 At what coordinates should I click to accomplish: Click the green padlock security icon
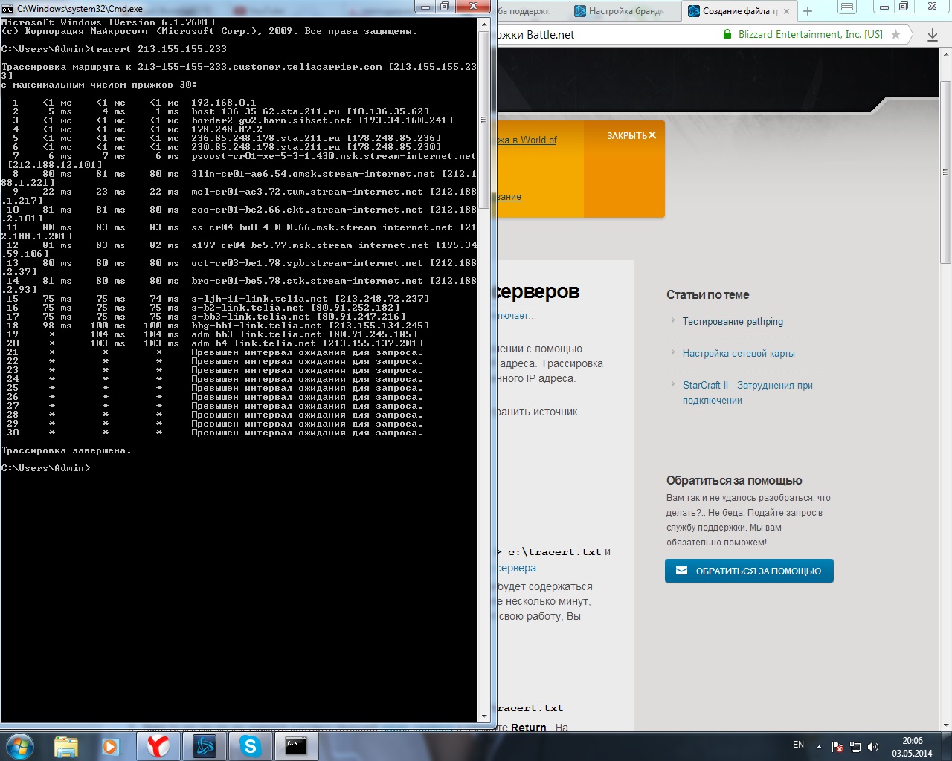727,34
